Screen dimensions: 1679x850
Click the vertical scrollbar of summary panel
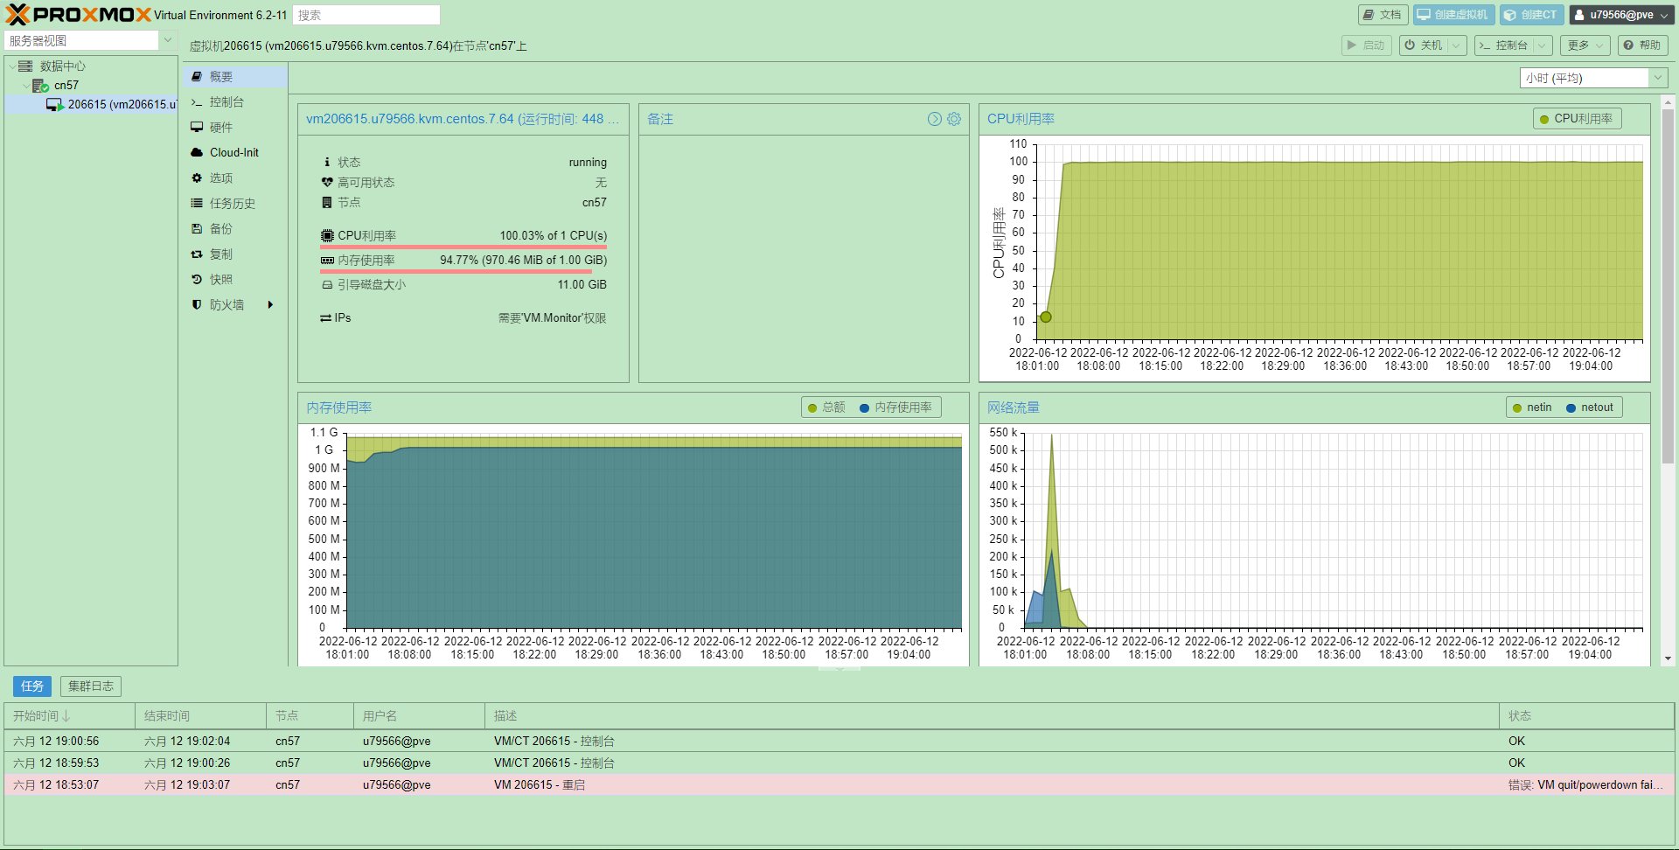tap(1668, 284)
